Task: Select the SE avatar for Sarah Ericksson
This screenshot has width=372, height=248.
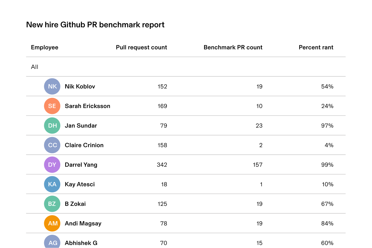Action: tap(52, 106)
